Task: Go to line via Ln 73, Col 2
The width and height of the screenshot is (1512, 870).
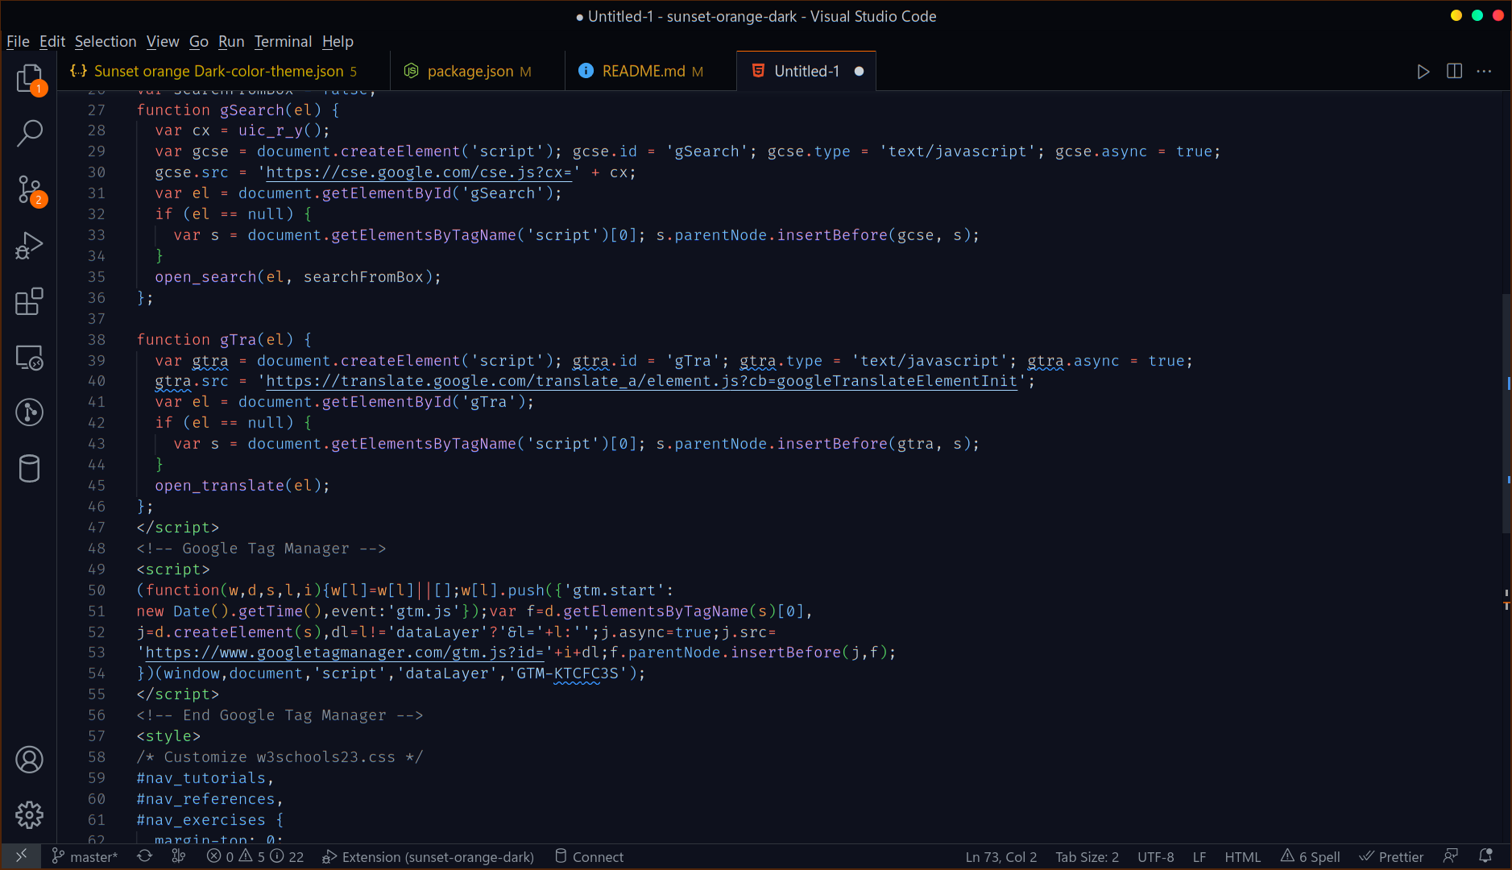Action: coord(1001,856)
